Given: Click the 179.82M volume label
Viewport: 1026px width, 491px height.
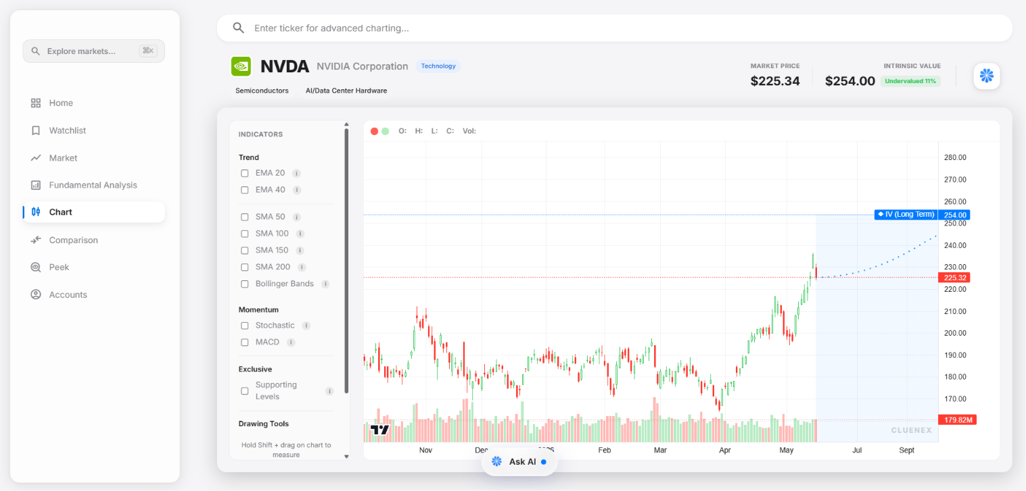Looking at the screenshot, I should pos(958,420).
